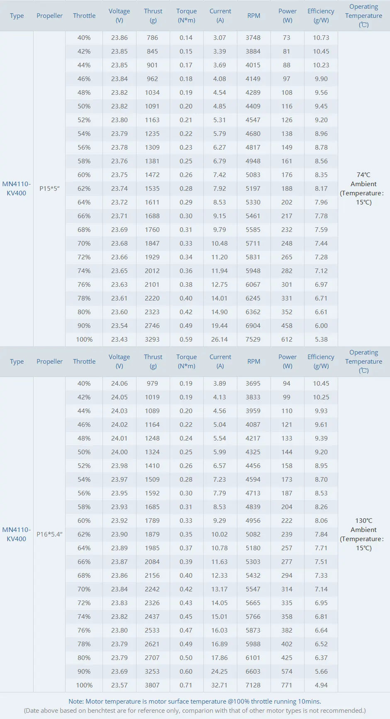
Task: Click the thrust value 3293
Action: (x=152, y=339)
